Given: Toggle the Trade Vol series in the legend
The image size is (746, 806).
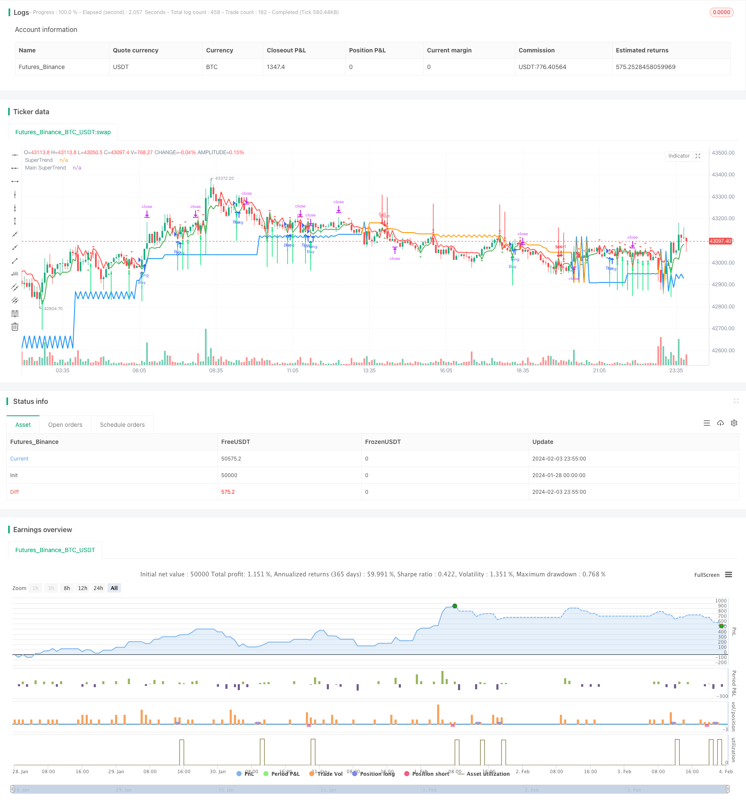Looking at the screenshot, I should coord(326,774).
